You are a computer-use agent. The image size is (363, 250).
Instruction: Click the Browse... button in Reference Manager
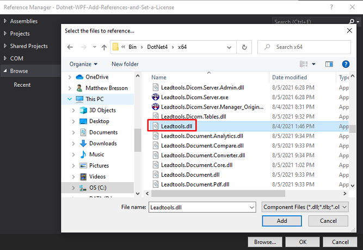tap(265, 242)
